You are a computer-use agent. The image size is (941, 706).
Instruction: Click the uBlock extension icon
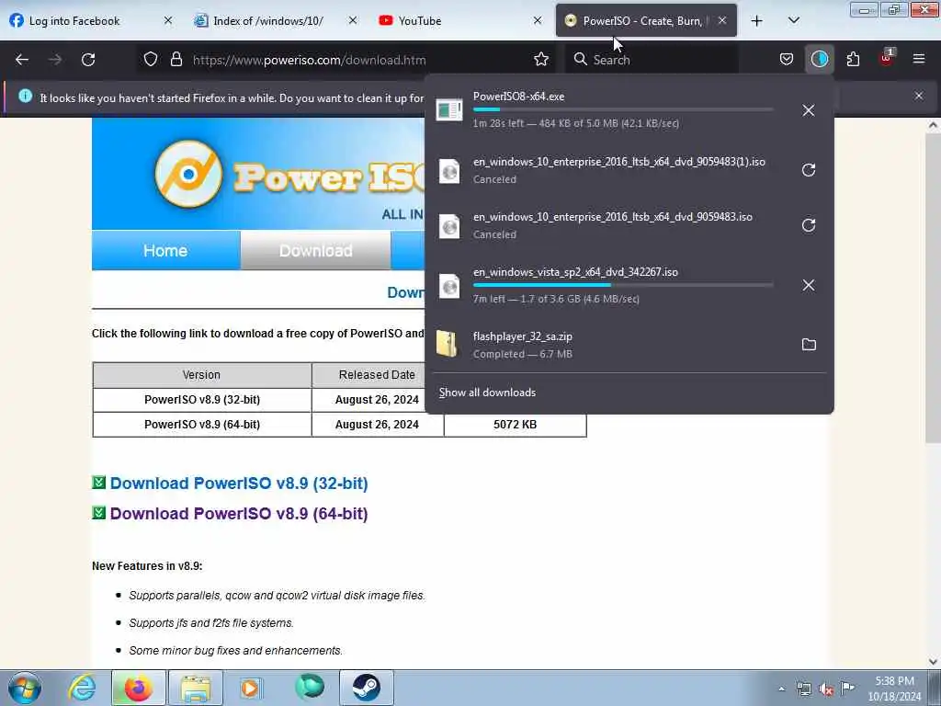887,58
